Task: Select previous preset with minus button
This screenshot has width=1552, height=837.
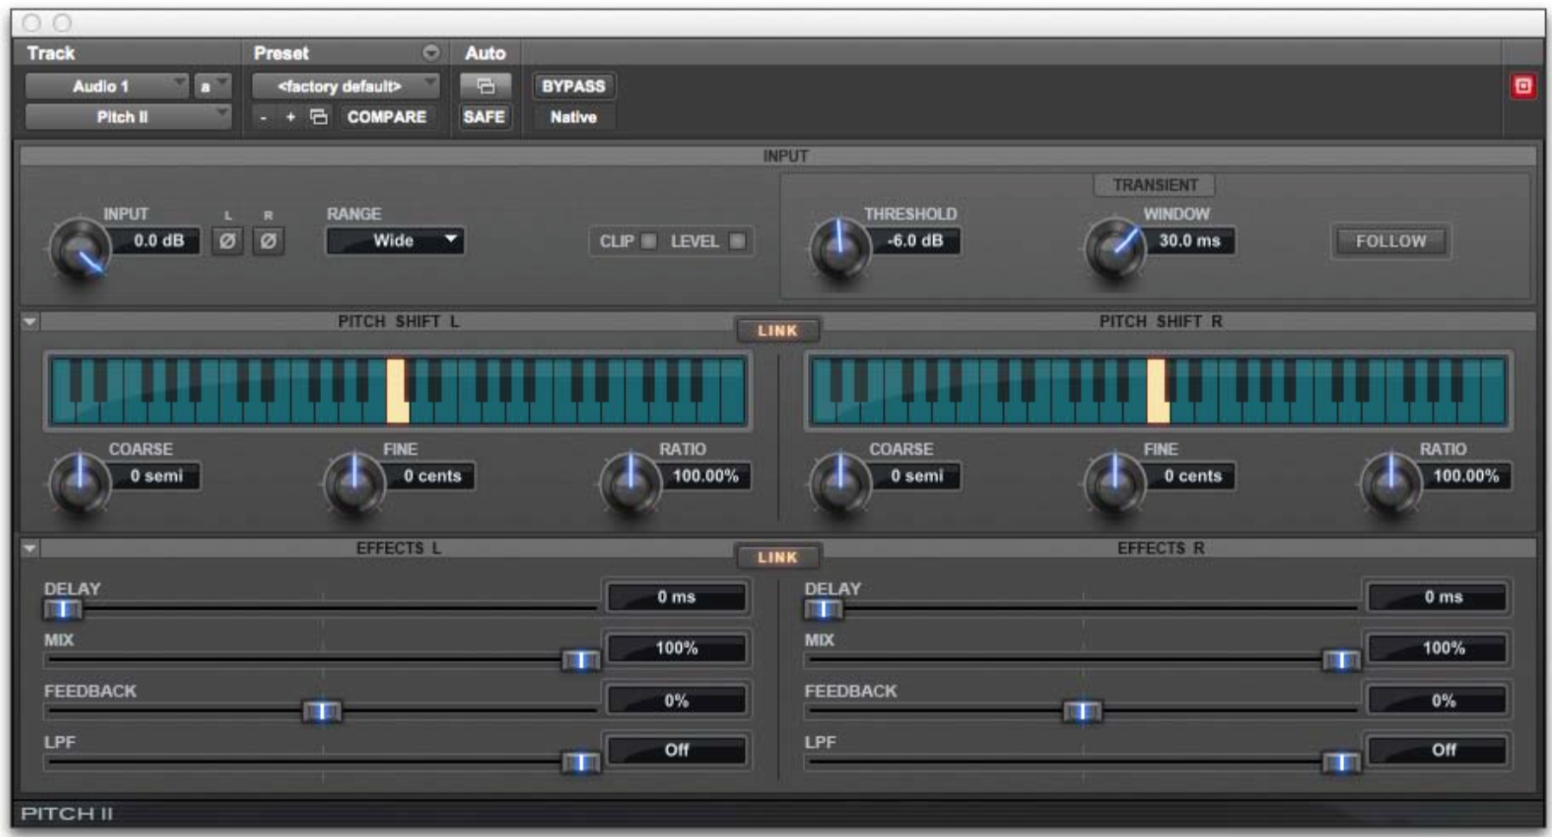Action: pos(264,116)
